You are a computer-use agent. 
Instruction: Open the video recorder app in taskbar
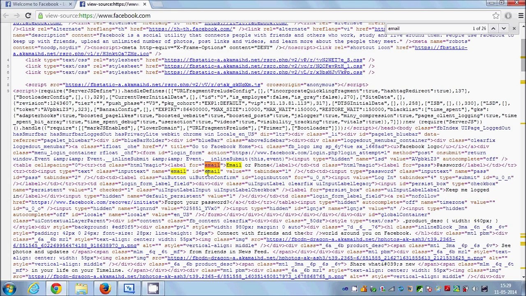153,289
